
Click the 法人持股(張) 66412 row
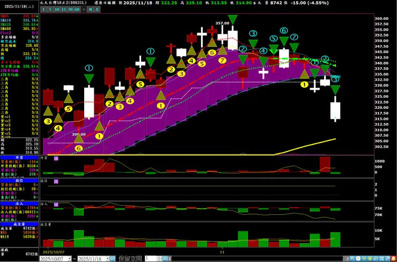point(19,212)
